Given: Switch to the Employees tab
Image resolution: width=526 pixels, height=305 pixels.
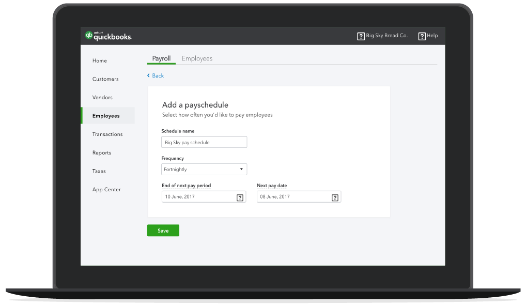Looking at the screenshot, I should pos(197,59).
